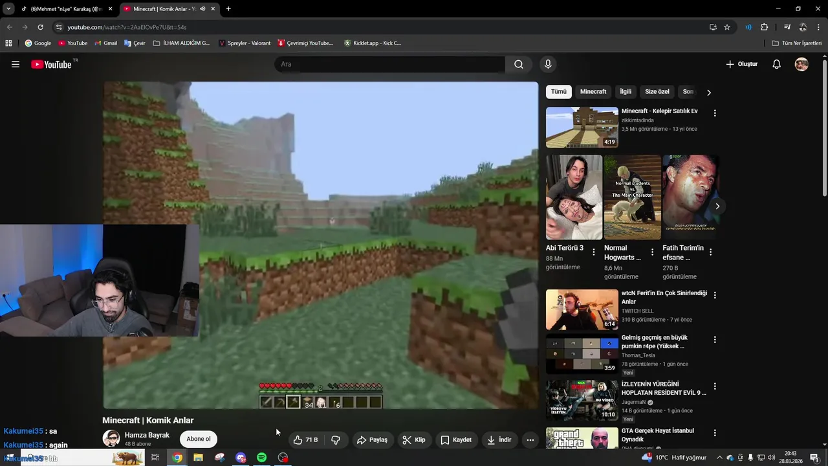Click the Minecraft video player
Viewport: 828px width, 466px height.
coord(320,245)
